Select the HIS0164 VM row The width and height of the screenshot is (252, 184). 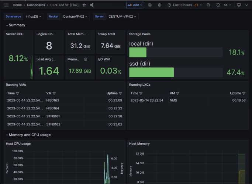point(65,108)
